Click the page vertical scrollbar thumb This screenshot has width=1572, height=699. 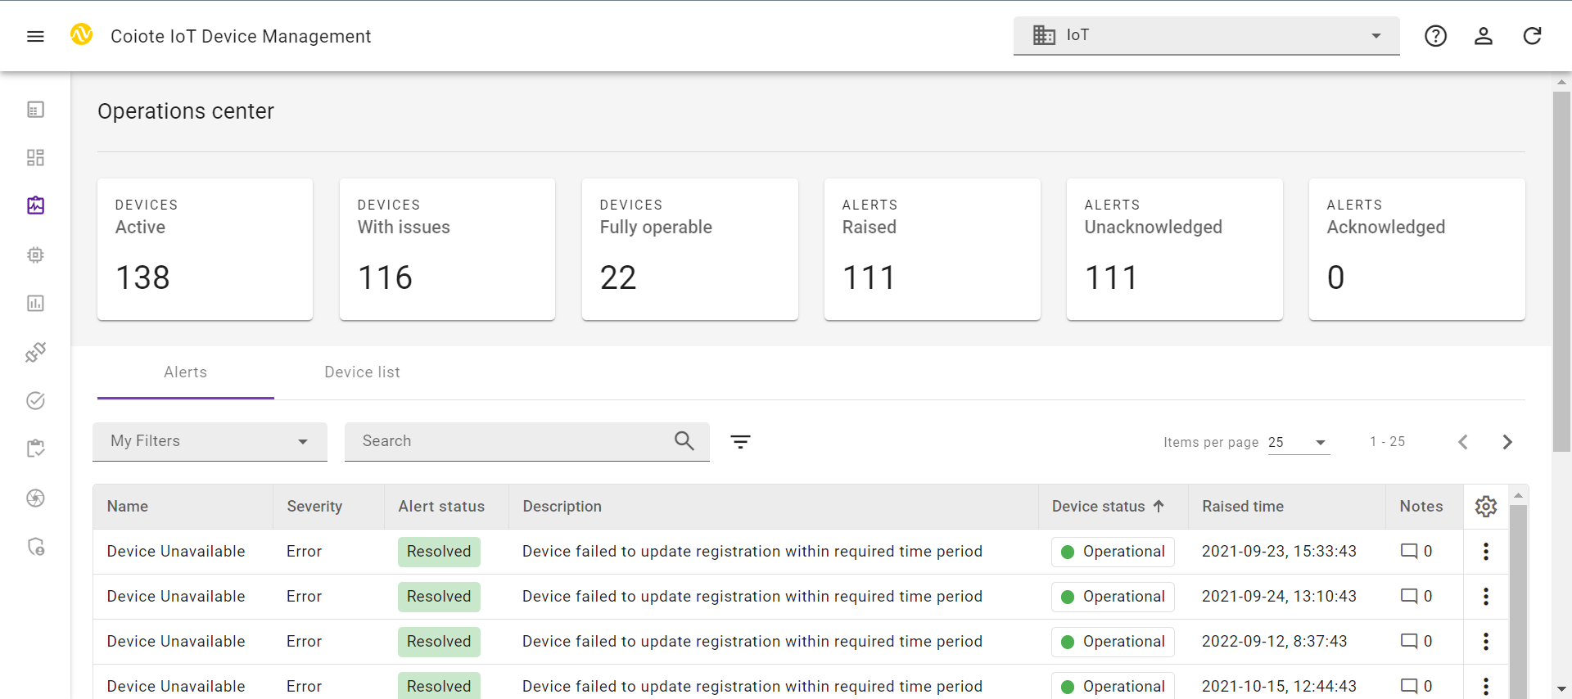(x=1561, y=272)
